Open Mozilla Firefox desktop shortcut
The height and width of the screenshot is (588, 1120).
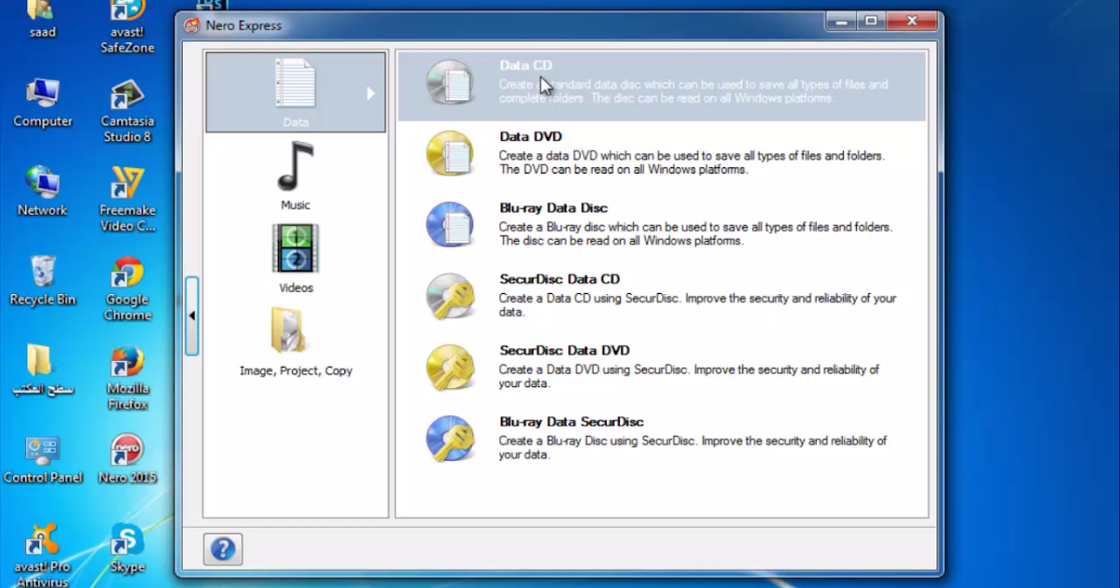128,362
